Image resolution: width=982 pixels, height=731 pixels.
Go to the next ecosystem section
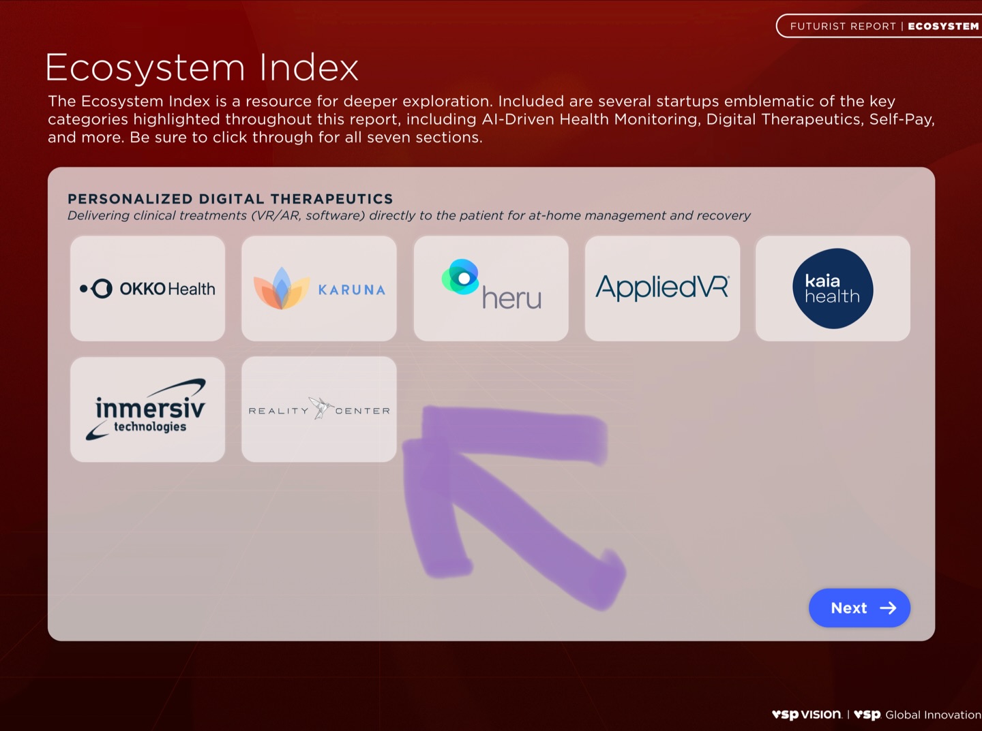pos(859,608)
